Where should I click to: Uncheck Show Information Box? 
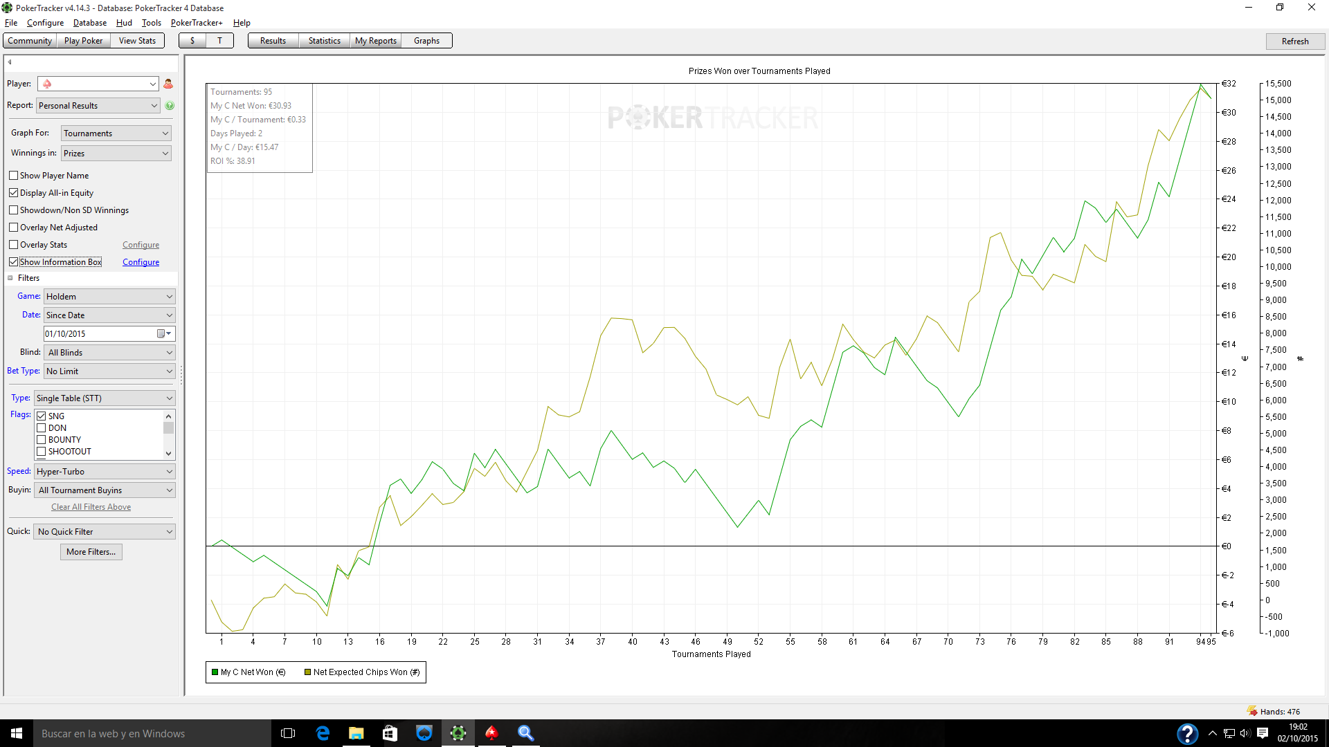(13, 262)
